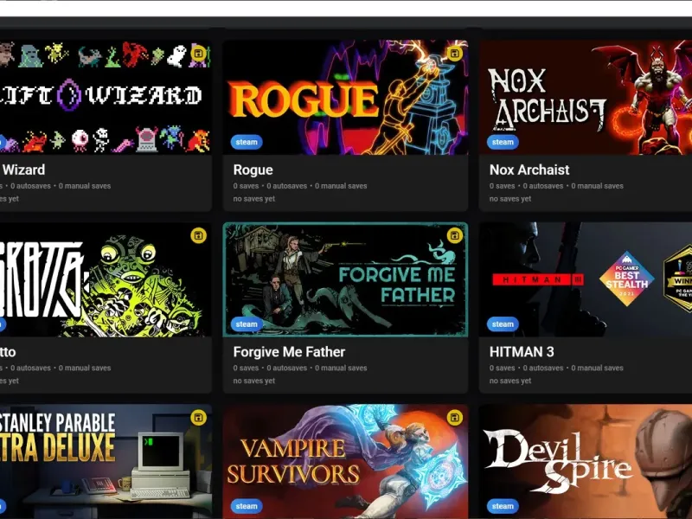Click the steam badge on Vampire Survivors card
The height and width of the screenshot is (519, 692).
247,506
